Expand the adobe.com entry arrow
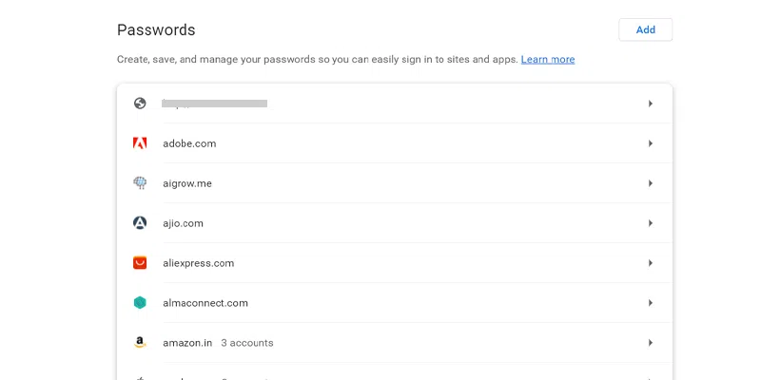Image resolution: width=761 pixels, height=380 pixels. click(651, 143)
